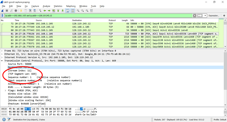Open the Help menu
227x122 pixels.
(x=102, y=6)
